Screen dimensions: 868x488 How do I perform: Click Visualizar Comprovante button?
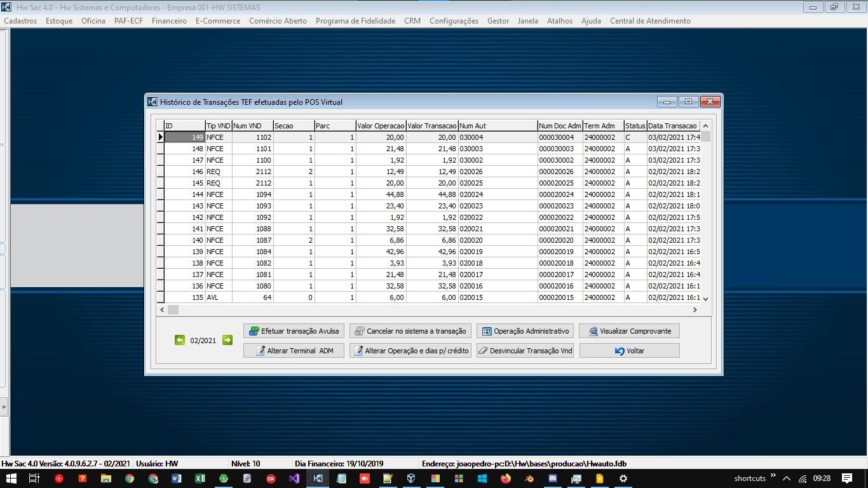629,331
